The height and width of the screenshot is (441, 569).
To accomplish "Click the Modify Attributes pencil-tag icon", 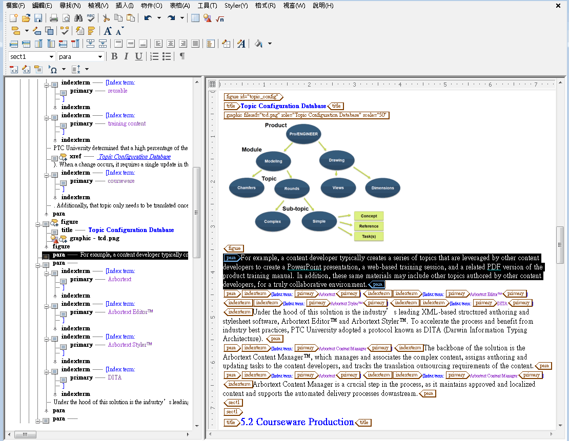I will 37,31.
